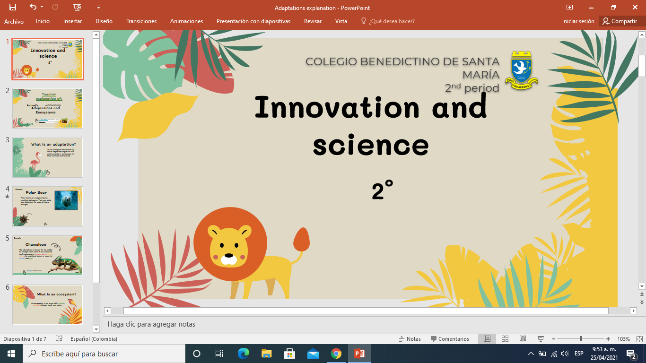Toggle the Comentarios pane in status bar
The width and height of the screenshot is (646, 363).
point(450,339)
